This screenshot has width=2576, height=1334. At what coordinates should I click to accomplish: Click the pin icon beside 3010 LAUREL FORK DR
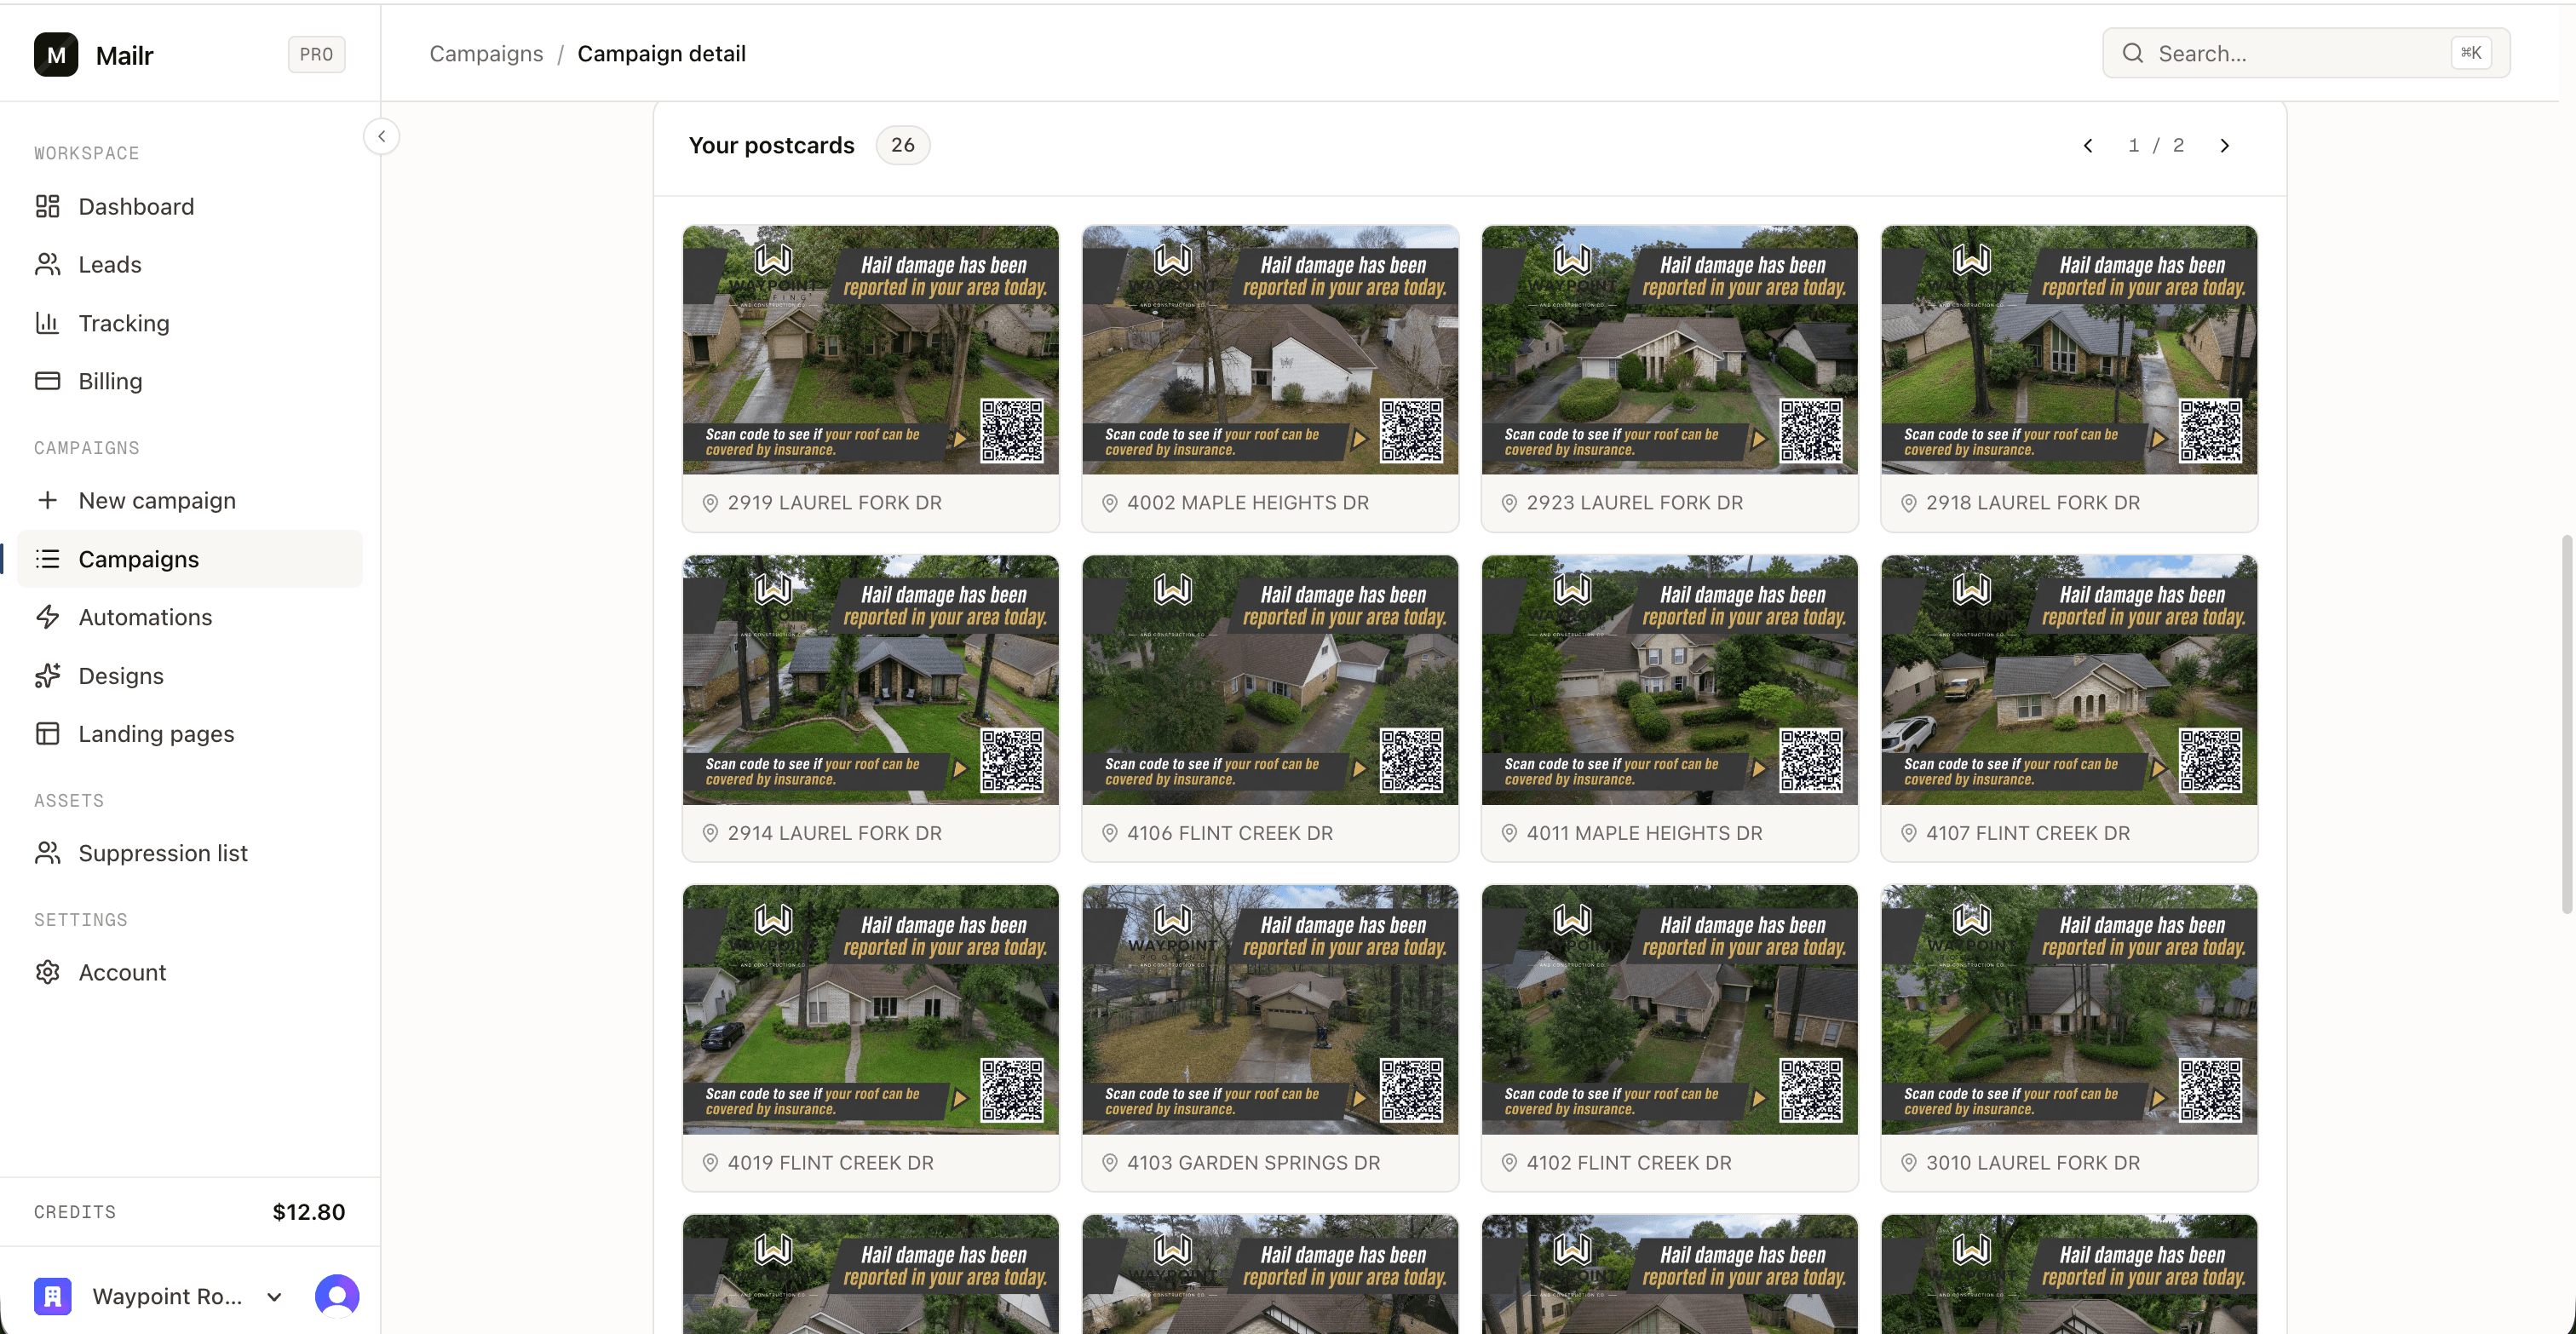pos(1908,1163)
